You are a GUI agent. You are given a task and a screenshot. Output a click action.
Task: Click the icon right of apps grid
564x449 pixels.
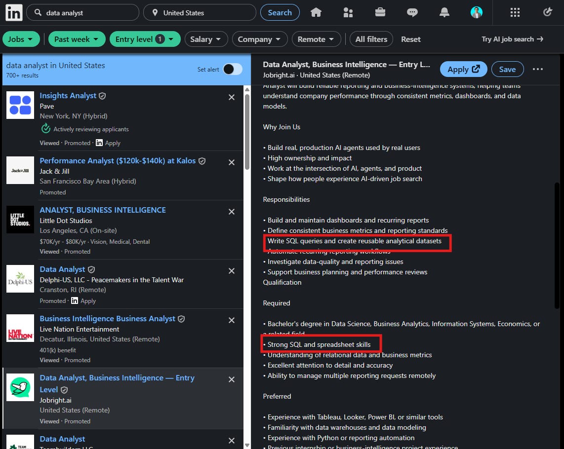[547, 13]
